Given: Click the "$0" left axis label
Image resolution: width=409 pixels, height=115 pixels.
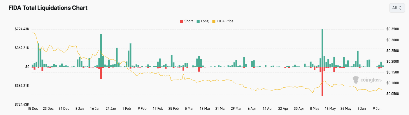Looking at the screenshot, I should 27,67.
